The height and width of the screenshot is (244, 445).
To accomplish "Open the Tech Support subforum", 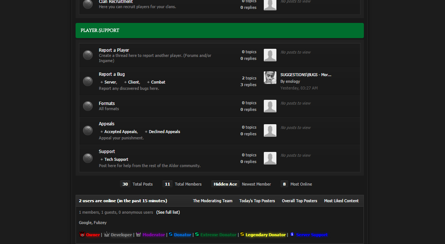I will point(116,159).
